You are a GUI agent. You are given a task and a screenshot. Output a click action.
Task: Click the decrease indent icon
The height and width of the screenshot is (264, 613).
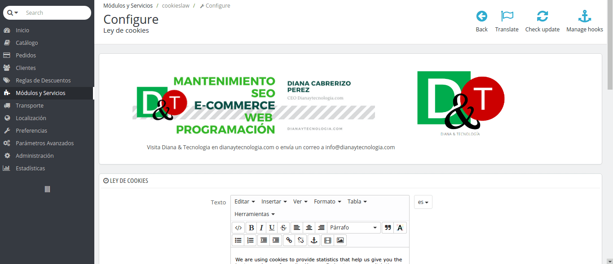264,240
